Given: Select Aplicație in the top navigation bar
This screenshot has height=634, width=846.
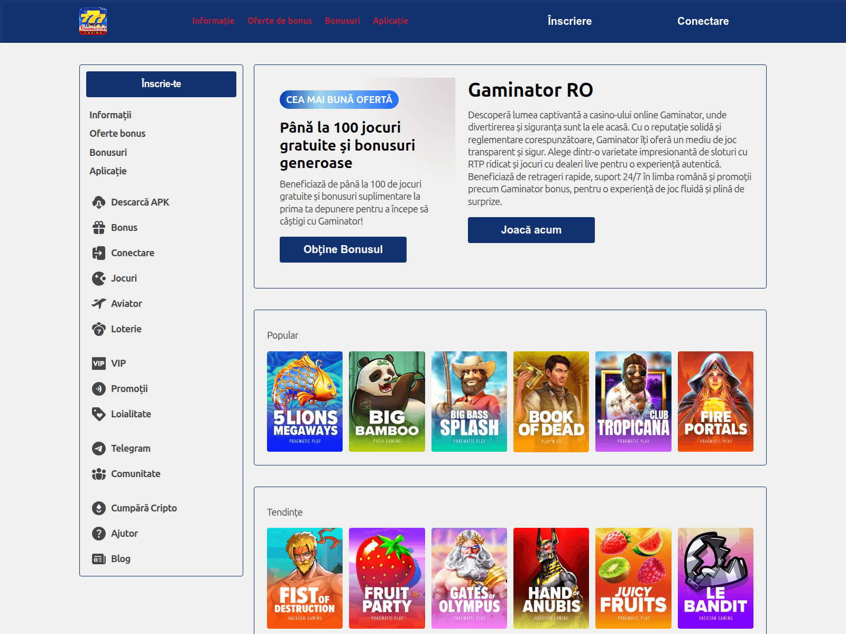Looking at the screenshot, I should click(390, 21).
